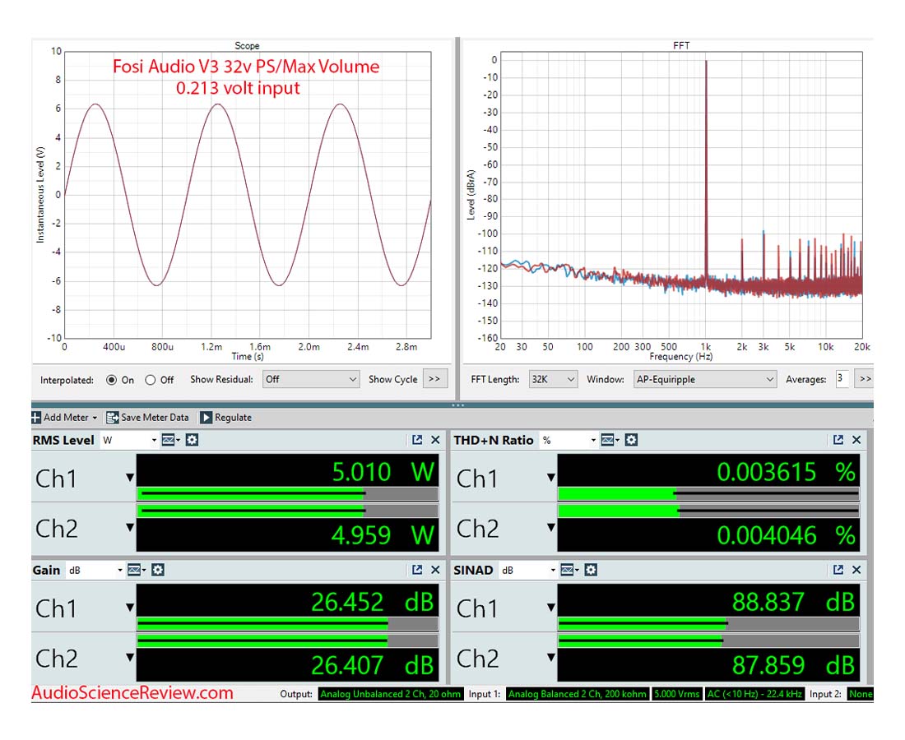Click AC bandwidth filter status entry
905x740 pixels.
pyautogui.click(x=754, y=694)
